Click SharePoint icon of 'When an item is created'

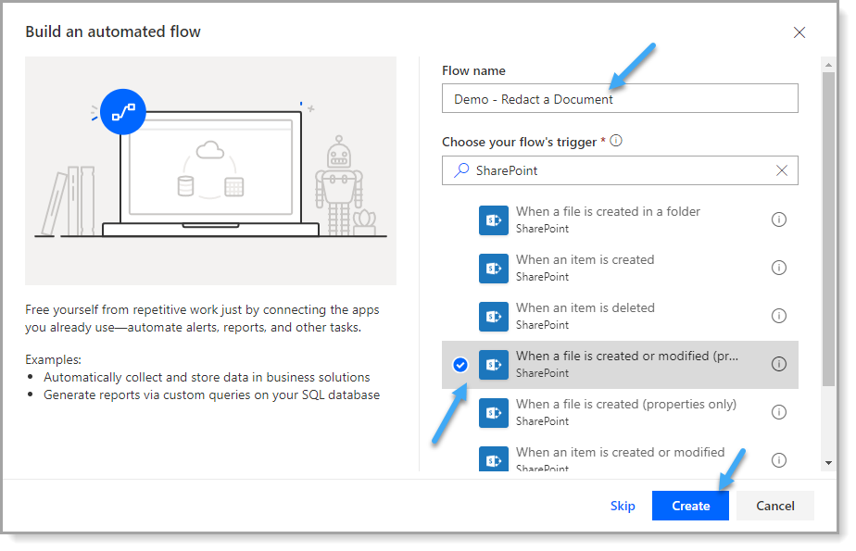(x=494, y=268)
